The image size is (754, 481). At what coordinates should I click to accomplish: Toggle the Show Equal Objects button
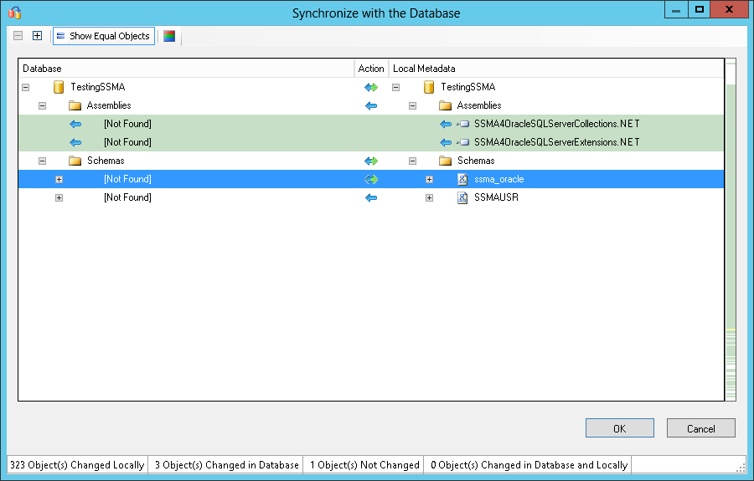[104, 36]
